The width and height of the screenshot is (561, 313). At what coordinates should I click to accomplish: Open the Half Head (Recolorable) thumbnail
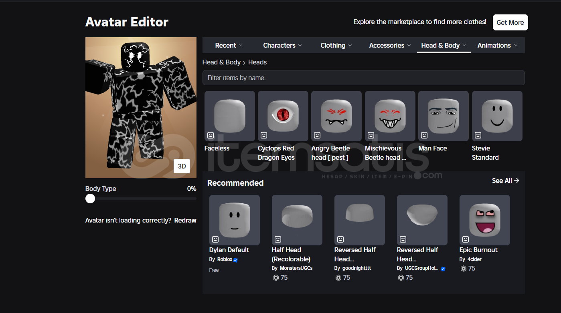pyautogui.click(x=297, y=220)
